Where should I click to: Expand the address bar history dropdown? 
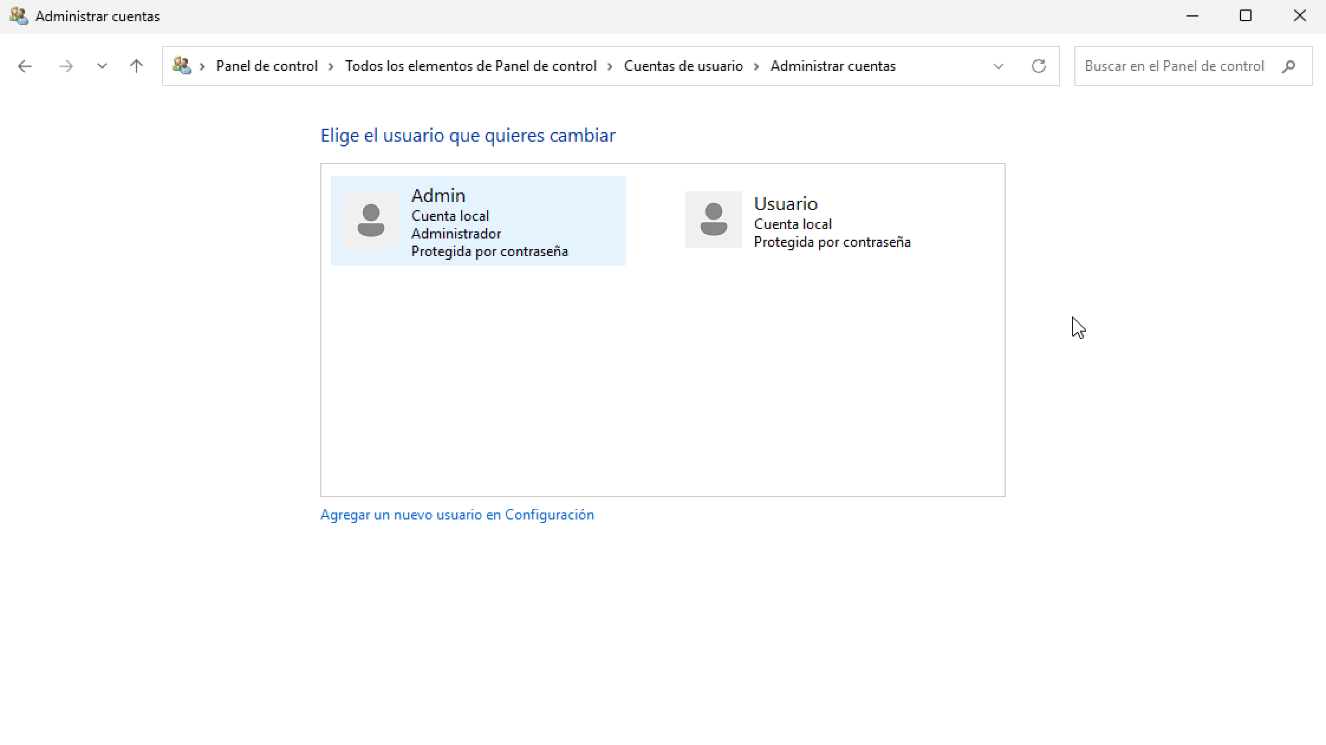pyautogui.click(x=998, y=66)
